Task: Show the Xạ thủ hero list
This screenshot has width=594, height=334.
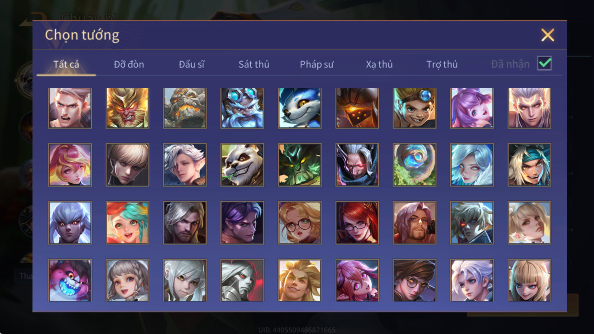Action: click(379, 64)
